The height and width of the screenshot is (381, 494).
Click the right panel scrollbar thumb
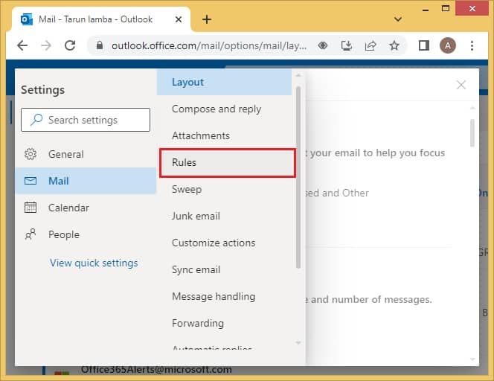[x=472, y=132]
